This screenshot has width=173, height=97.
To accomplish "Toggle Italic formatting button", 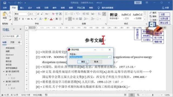I will coord(19,19).
